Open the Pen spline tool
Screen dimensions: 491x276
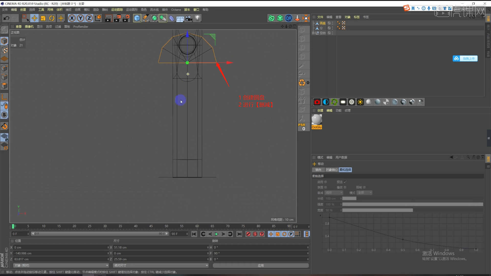[x=146, y=18]
